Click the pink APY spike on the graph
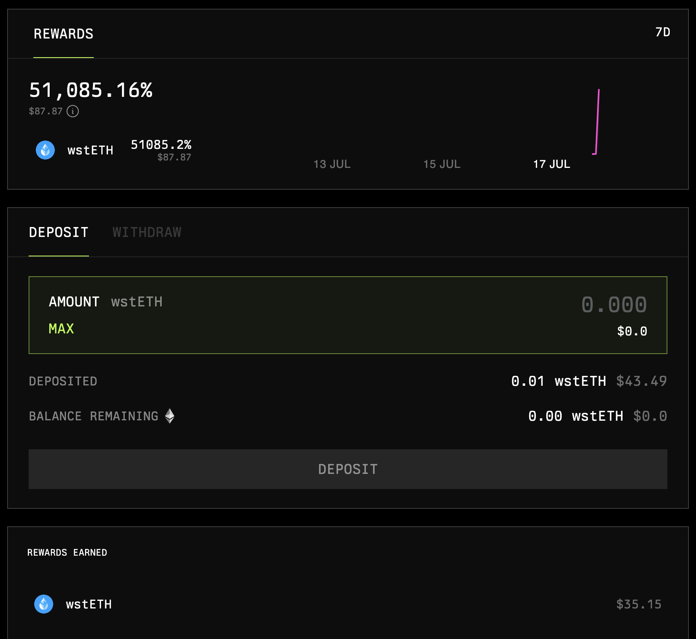This screenshot has height=639, width=696. 598,119
